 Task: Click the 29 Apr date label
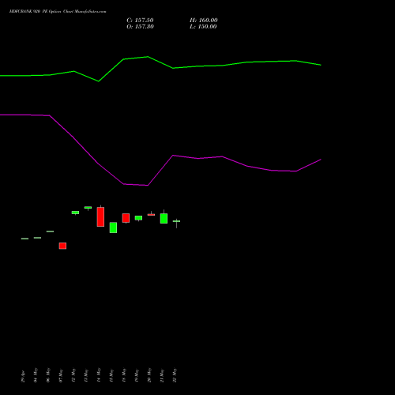click(x=23, y=376)
